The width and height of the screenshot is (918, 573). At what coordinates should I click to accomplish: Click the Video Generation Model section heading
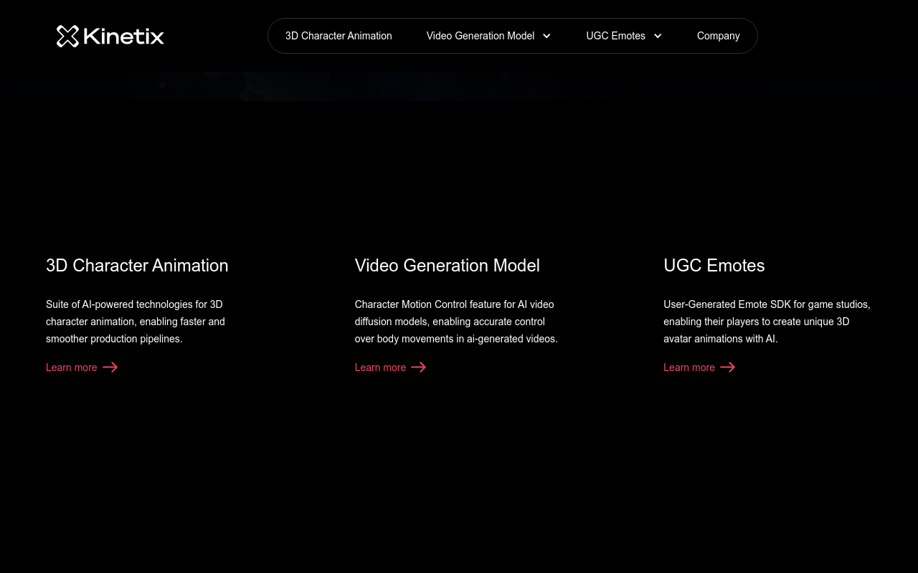[447, 266]
